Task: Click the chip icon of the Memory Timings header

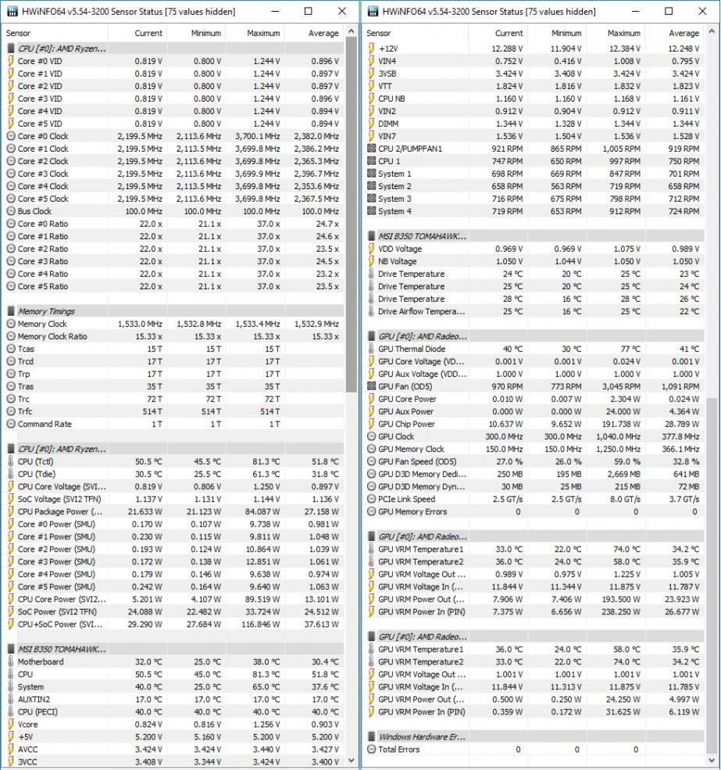Action: click(x=11, y=311)
